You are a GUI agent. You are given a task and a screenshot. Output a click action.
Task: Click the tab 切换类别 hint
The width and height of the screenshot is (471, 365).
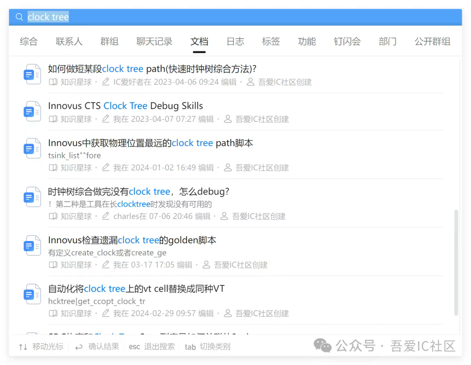pyautogui.click(x=207, y=347)
